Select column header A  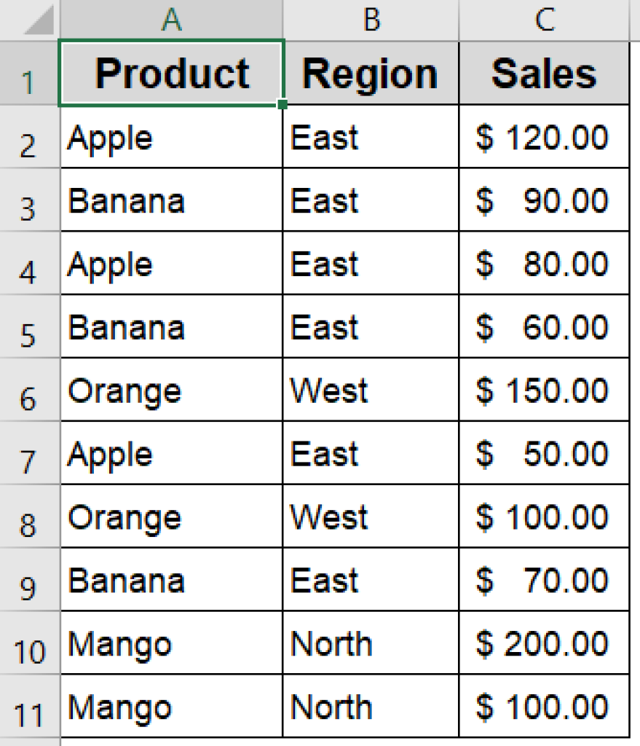tap(171, 20)
